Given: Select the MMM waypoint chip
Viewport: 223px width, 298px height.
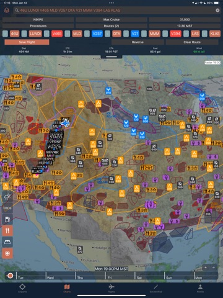Looking at the screenshot, I should (x=154, y=34).
